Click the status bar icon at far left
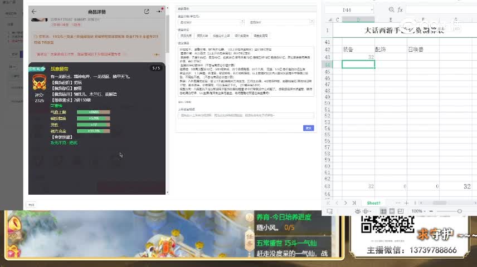 (329, 211)
